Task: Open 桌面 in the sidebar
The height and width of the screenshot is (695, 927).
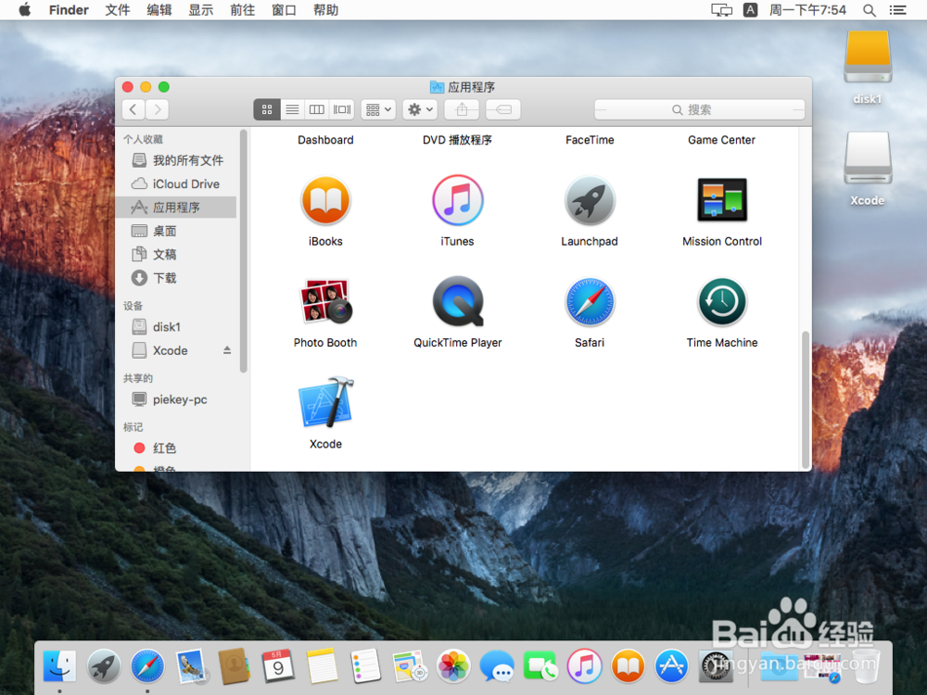Action: 177,231
